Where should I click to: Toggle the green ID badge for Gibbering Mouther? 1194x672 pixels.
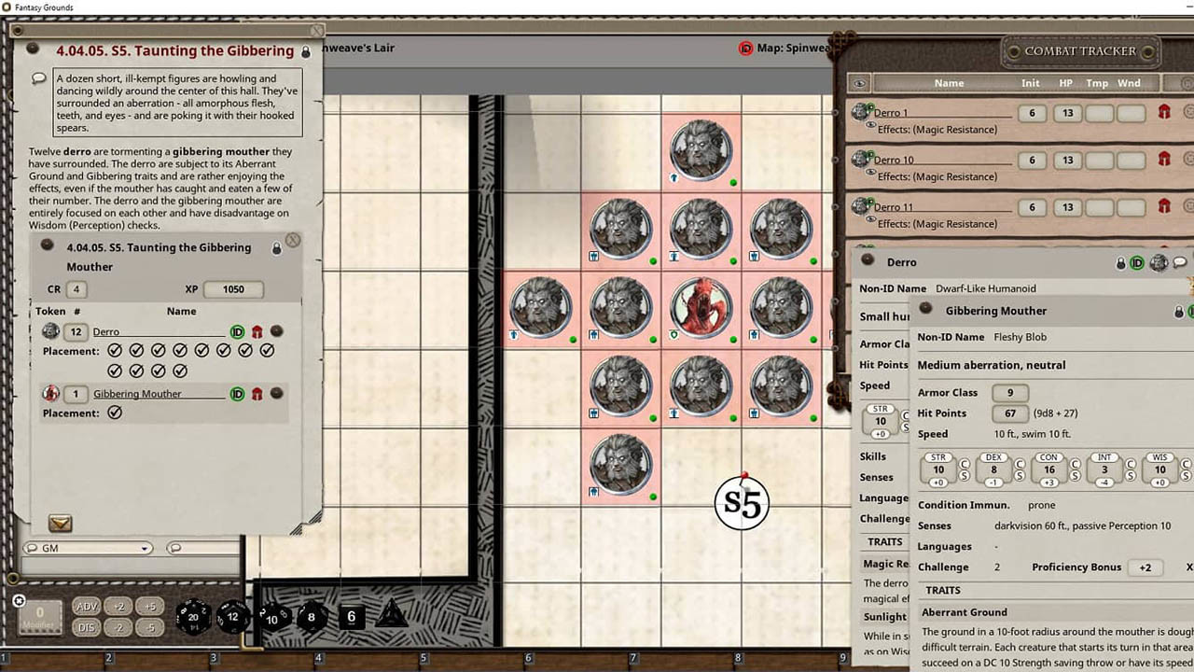coord(238,394)
